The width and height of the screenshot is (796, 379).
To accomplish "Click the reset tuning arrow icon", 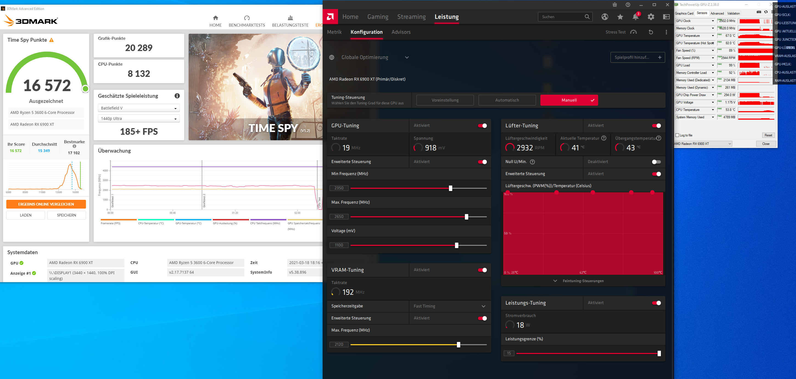I will [651, 32].
